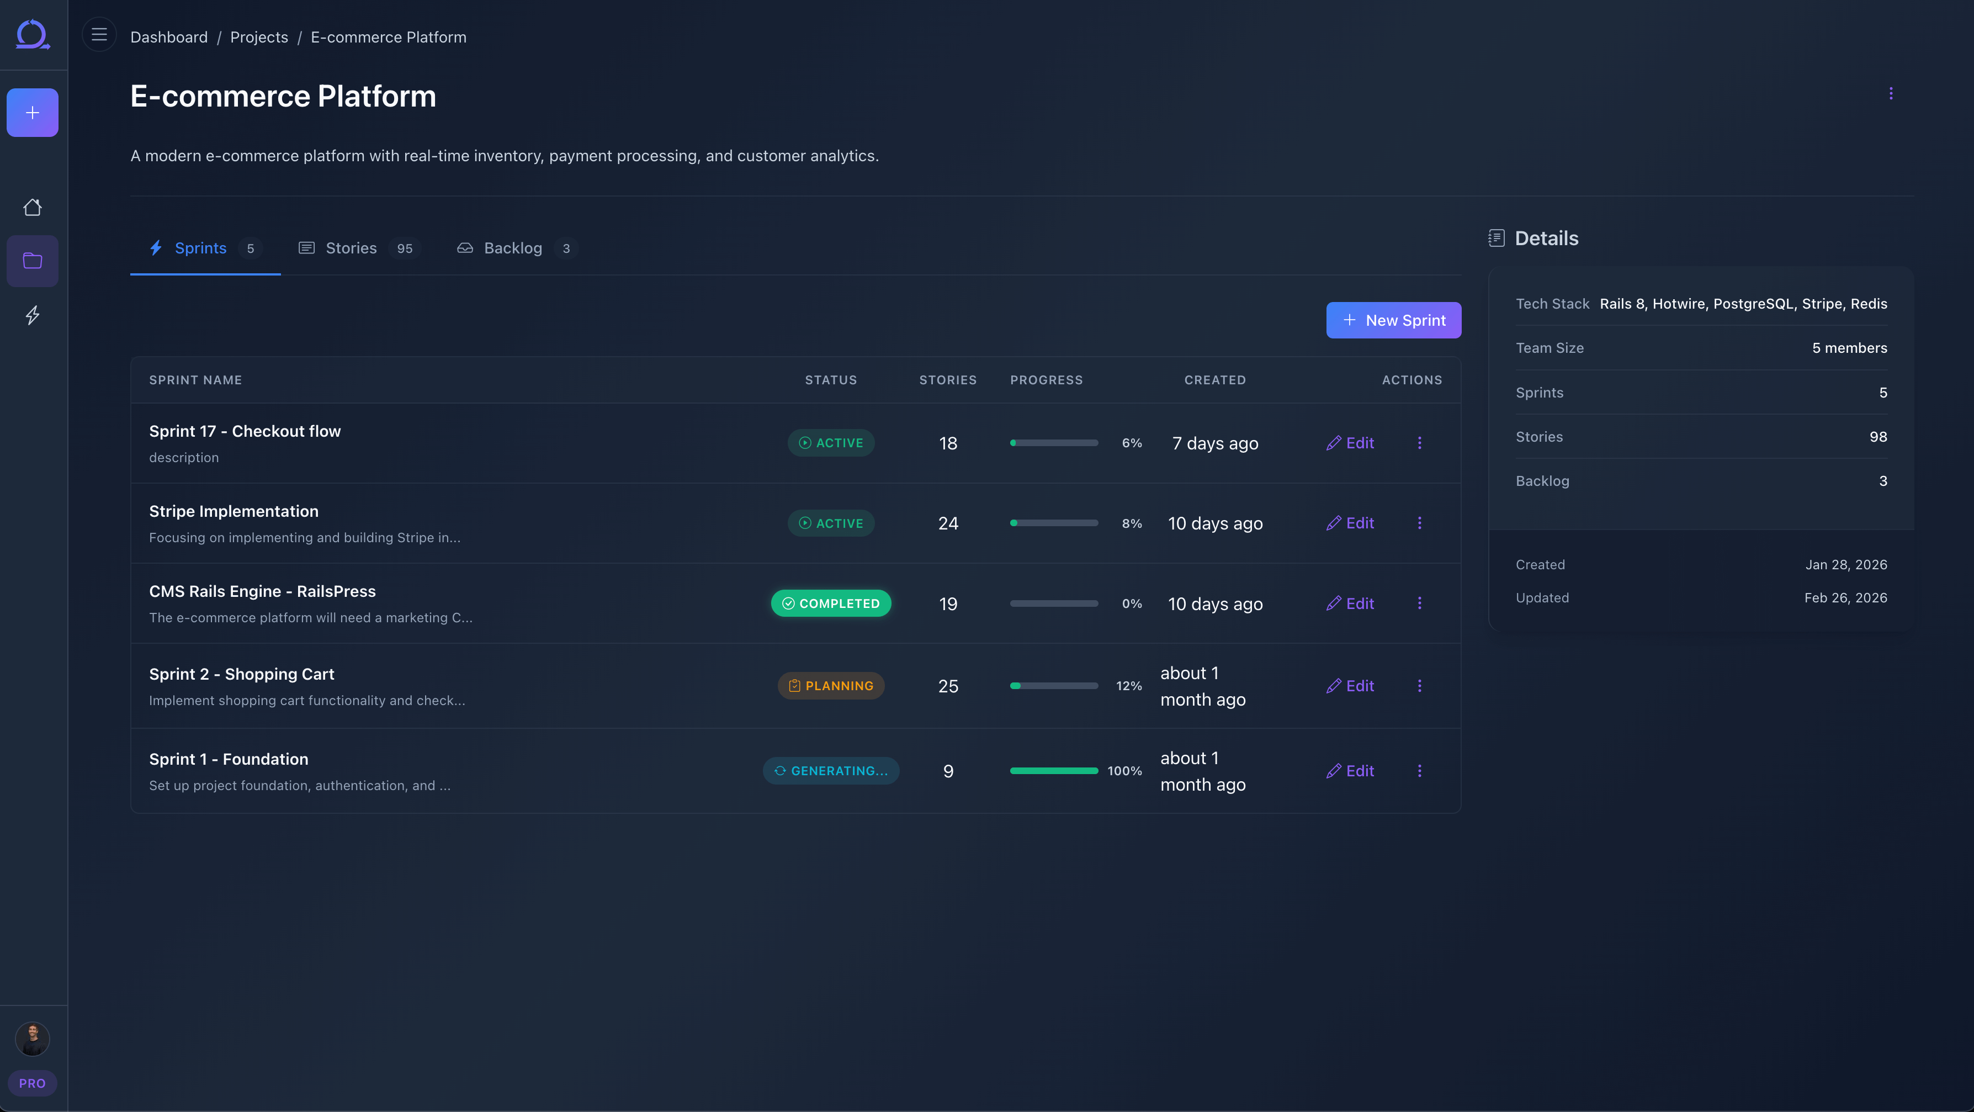The height and width of the screenshot is (1112, 1974).
Task: Open the project options kebab menu top-right
Action: (1891, 93)
